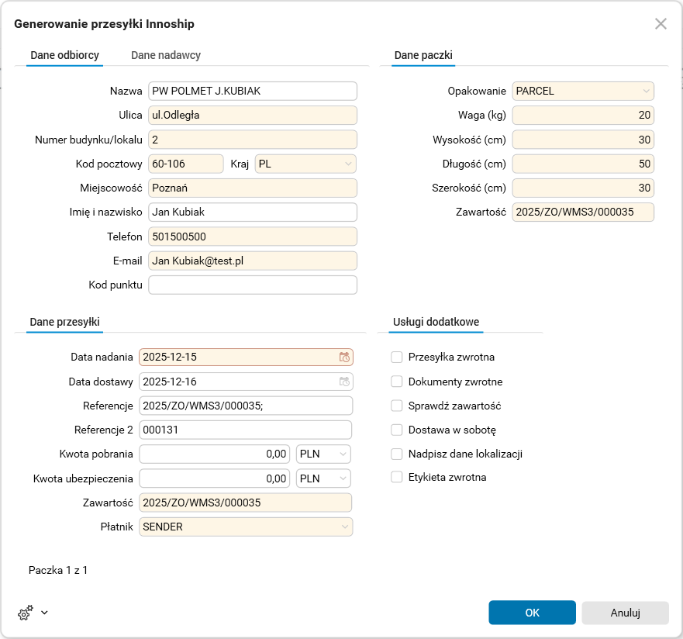Open calendar picker for Data nadania
The height and width of the screenshot is (639, 683).
coord(344,357)
